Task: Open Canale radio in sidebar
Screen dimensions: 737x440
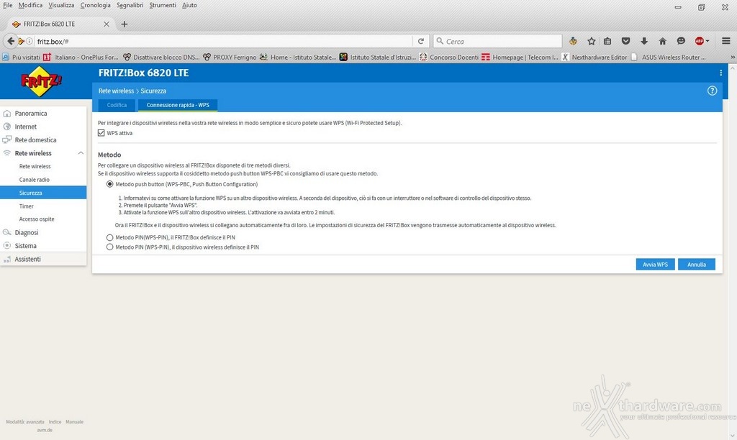Action: click(x=35, y=180)
